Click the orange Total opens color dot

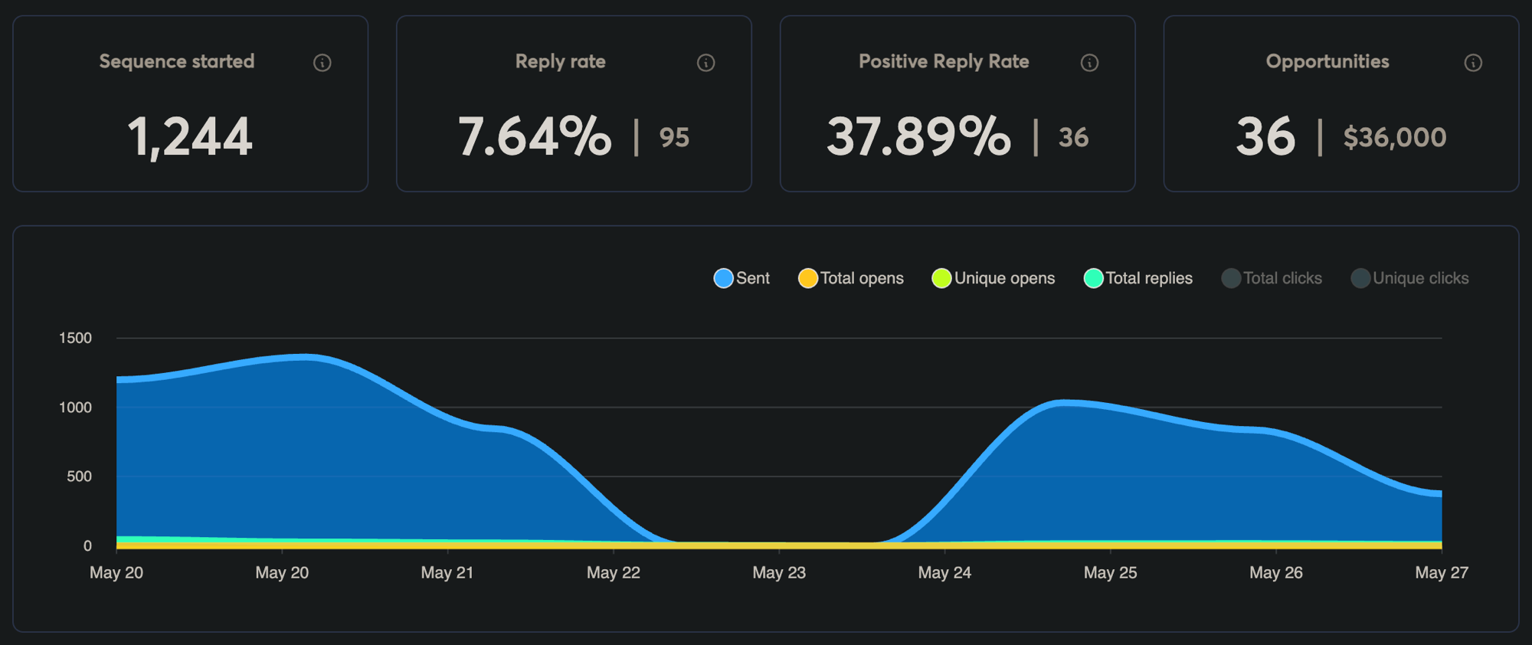click(808, 278)
